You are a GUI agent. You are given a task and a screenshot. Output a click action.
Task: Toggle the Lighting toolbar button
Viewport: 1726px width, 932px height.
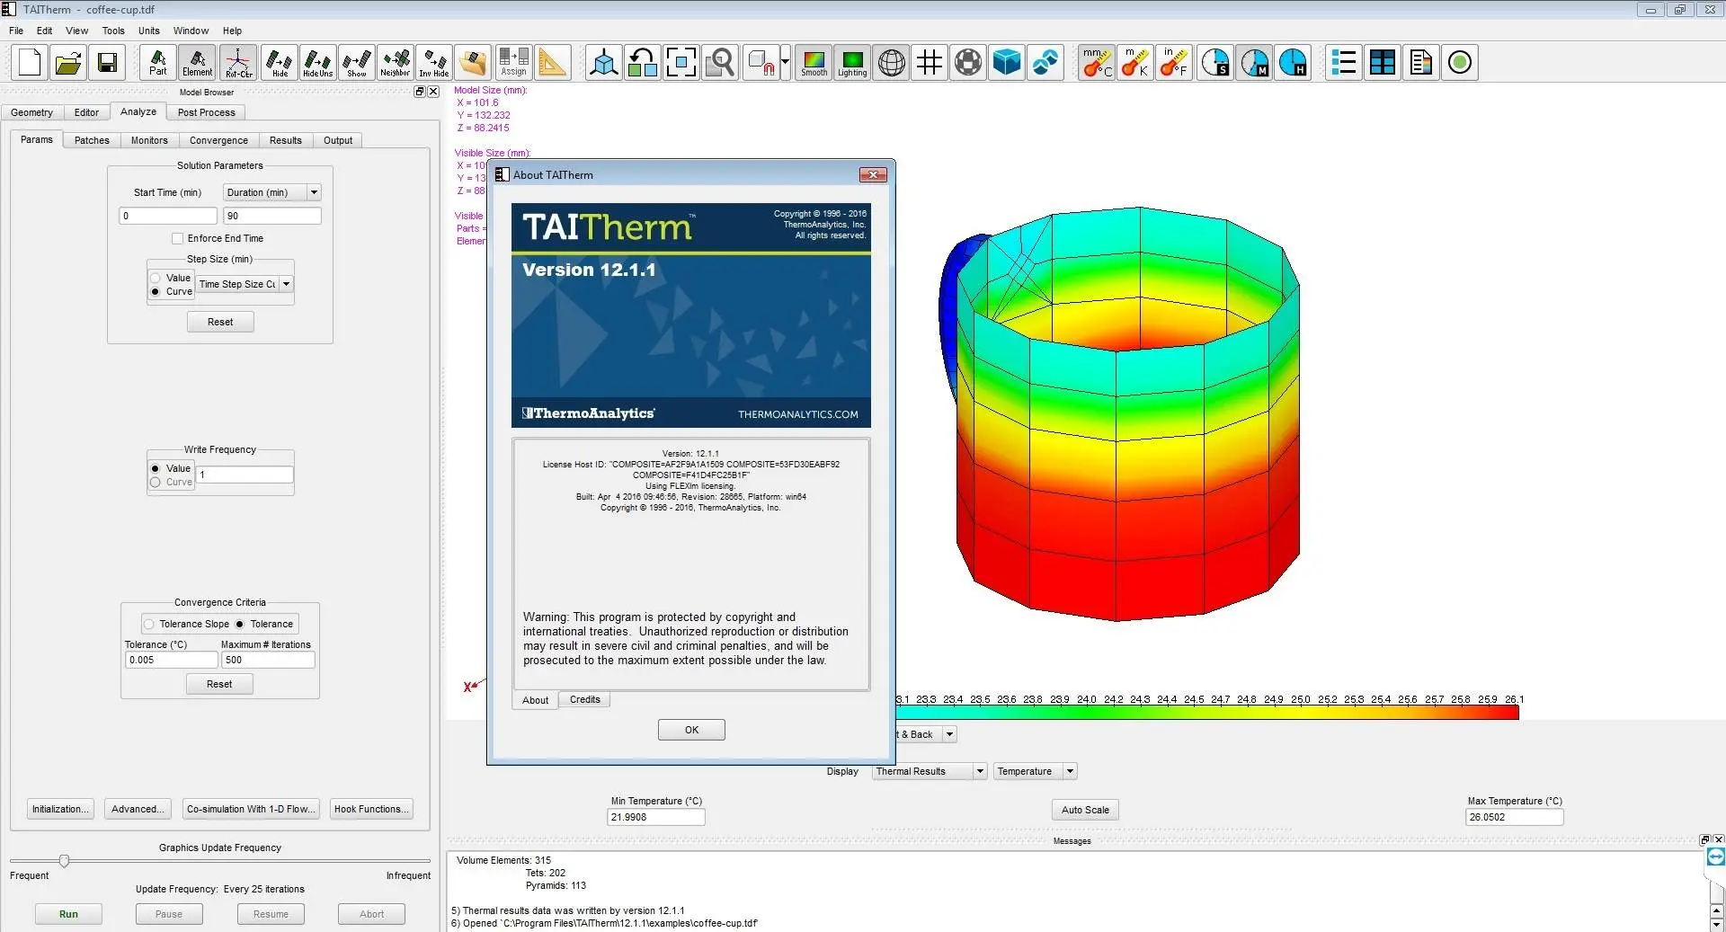click(852, 63)
